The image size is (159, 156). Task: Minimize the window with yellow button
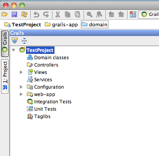point(14,5)
